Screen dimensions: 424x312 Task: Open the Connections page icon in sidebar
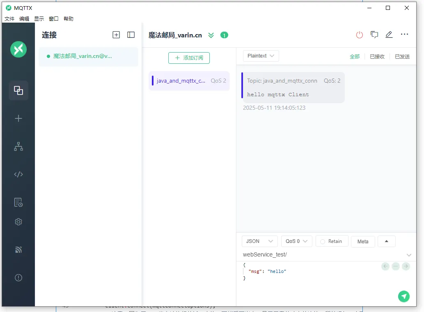click(x=18, y=90)
